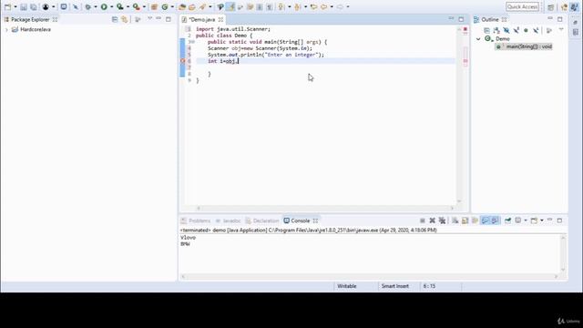Select main(String[]) : void in Outline
The width and height of the screenshot is (583, 328).
(x=524, y=46)
